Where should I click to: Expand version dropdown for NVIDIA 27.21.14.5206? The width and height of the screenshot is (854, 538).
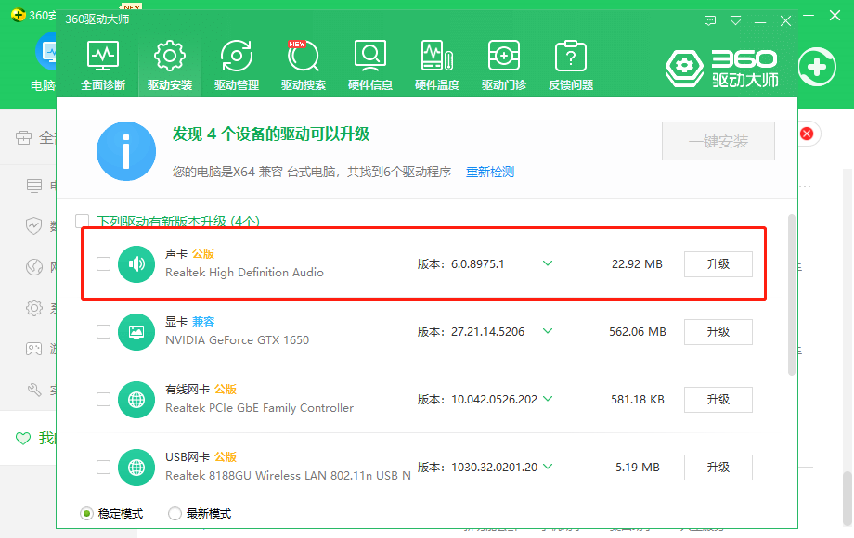[x=548, y=331]
